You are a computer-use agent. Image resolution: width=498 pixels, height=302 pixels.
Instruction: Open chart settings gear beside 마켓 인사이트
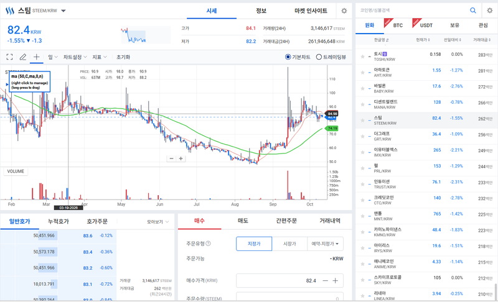tap(344, 11)
